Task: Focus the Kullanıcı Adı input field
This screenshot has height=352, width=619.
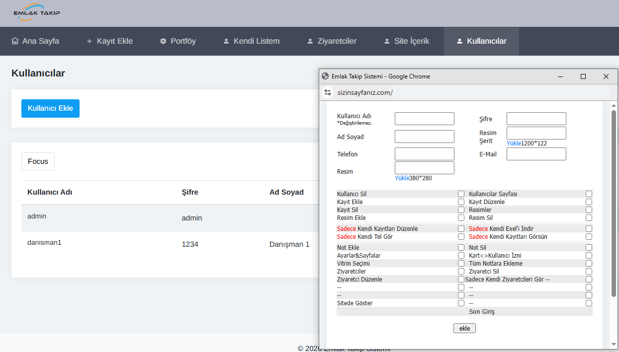Action: pos(424,119)
